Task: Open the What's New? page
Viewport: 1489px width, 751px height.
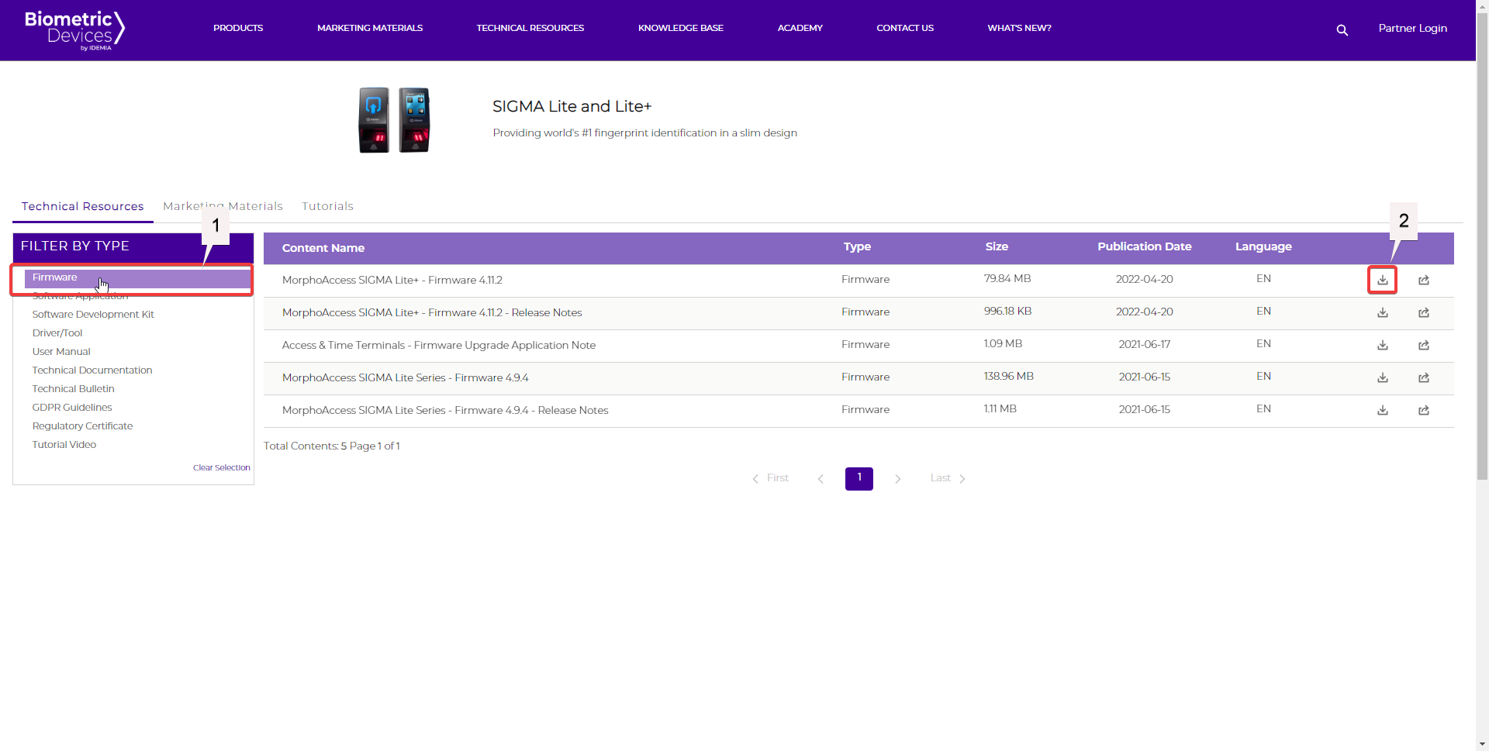Action: [1019, 28]
